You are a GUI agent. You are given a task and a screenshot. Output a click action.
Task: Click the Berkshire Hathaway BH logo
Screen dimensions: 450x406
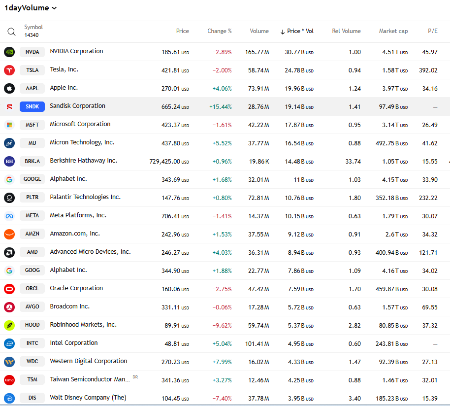(x=9, y=162)
